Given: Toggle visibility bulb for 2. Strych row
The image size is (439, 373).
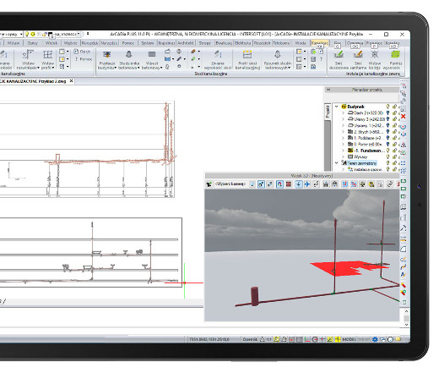Looking at the screenshot, I should tap(388, 132).
